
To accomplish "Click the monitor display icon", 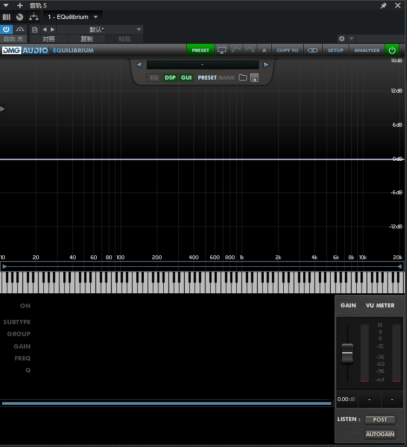I will tap(222, 50).
